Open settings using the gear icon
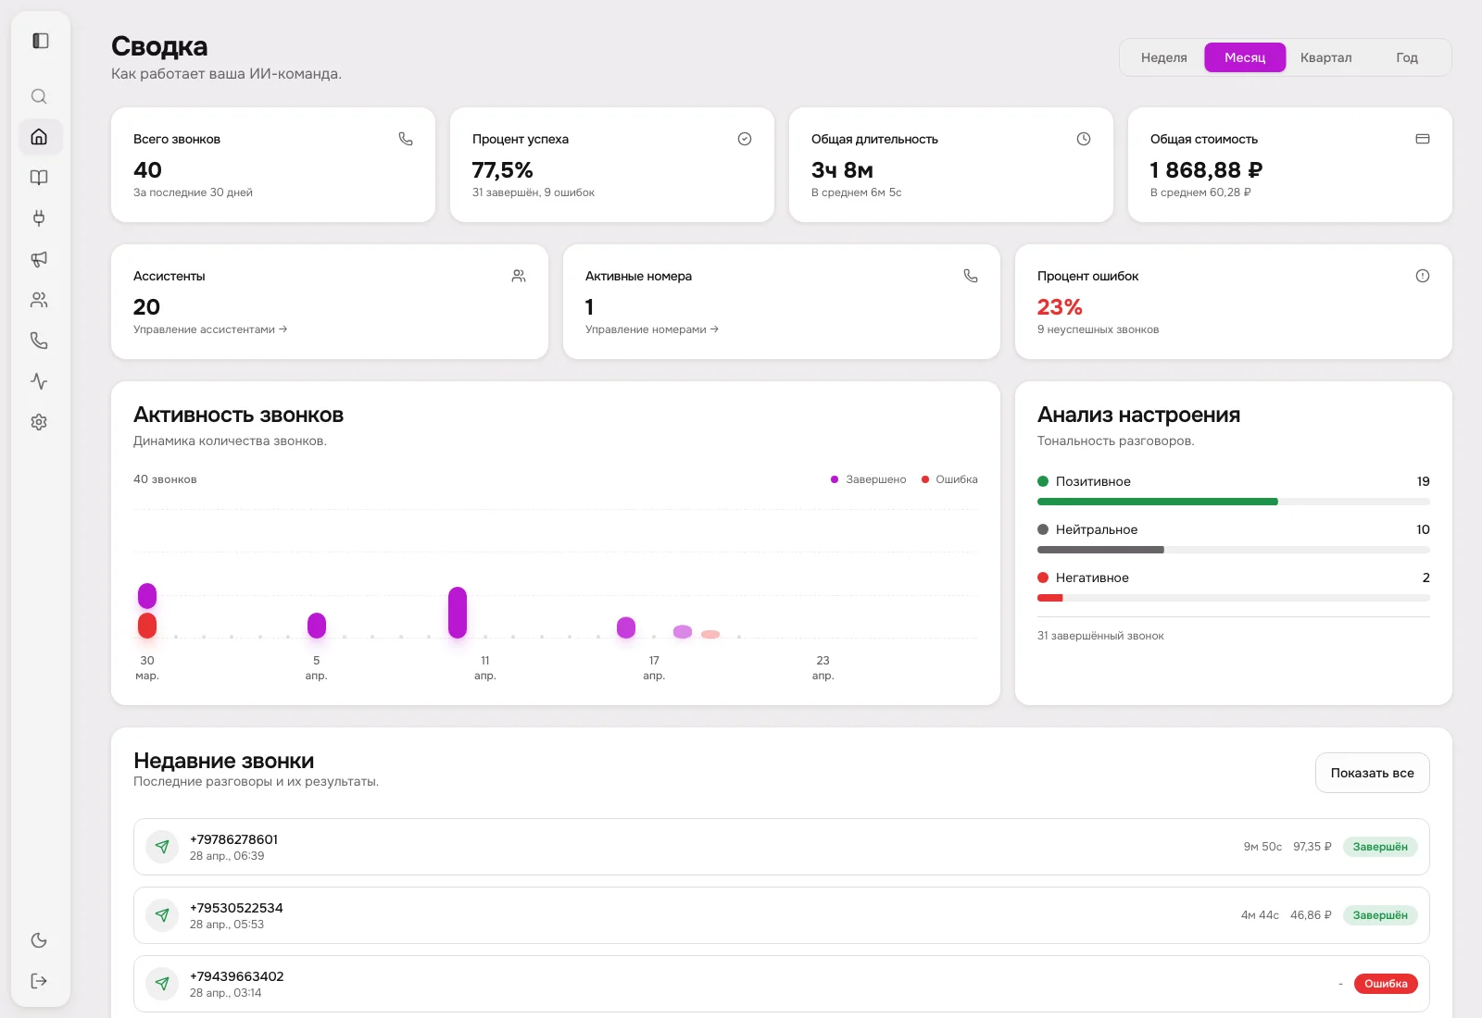Viewport: 1482px width, 1018px height. [x=39, y=422]
